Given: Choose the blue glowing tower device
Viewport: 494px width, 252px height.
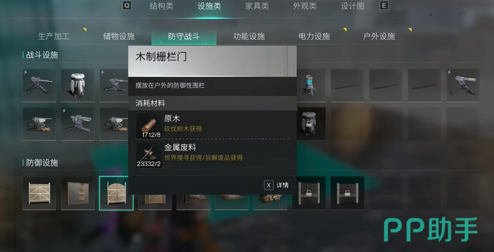Looking at the screenshot, I should [x=309, y=85].
